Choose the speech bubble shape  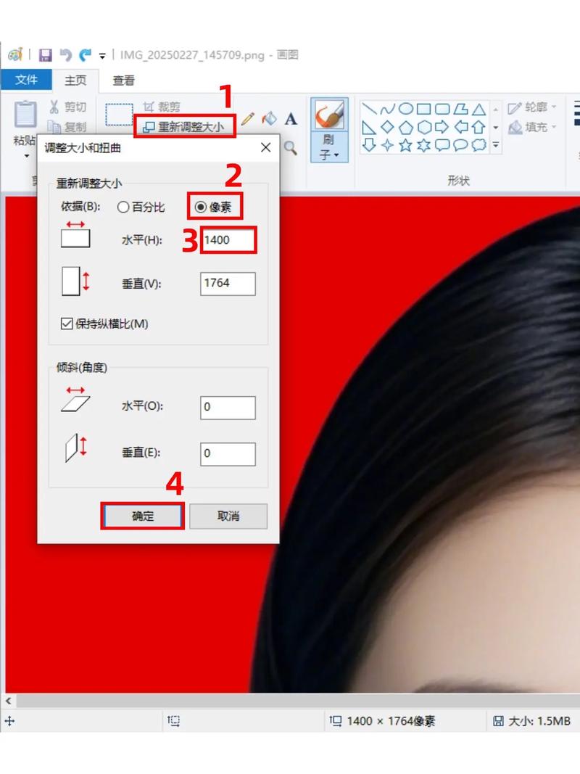tap(442, 146)
